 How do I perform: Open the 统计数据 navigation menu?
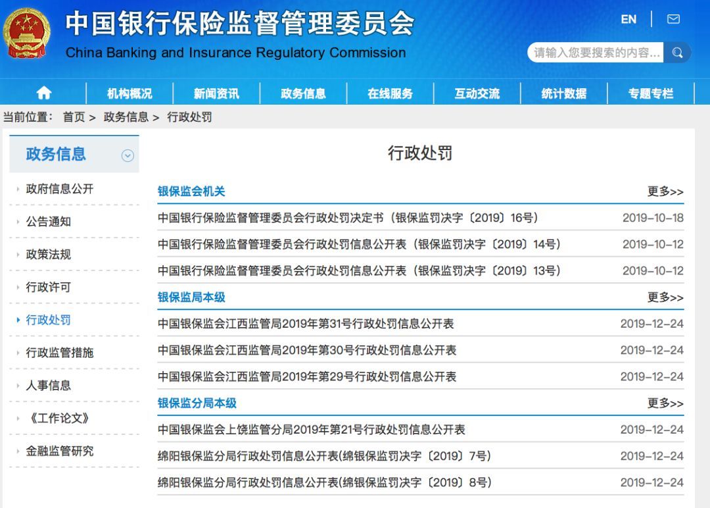[x=563, y=93]
